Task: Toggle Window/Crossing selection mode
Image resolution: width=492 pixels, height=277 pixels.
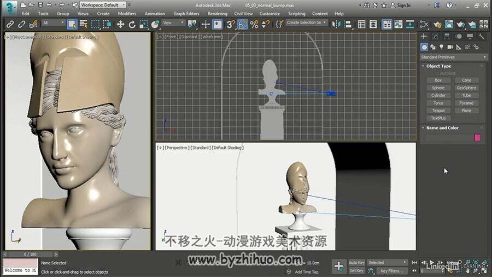Action: coord(107,24)
